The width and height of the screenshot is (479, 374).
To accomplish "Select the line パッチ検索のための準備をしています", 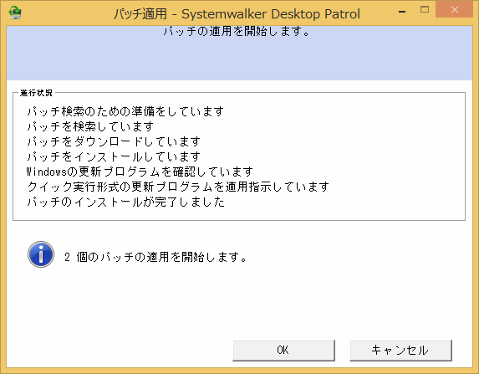I will pyautogui.click(x=125, y=111).
